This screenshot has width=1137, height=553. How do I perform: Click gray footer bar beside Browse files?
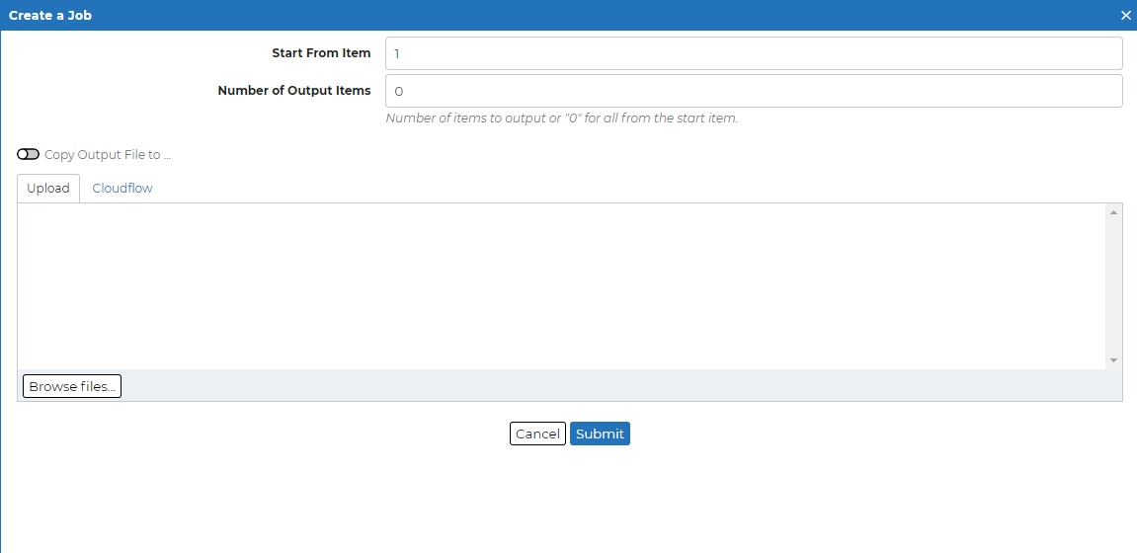621,385
